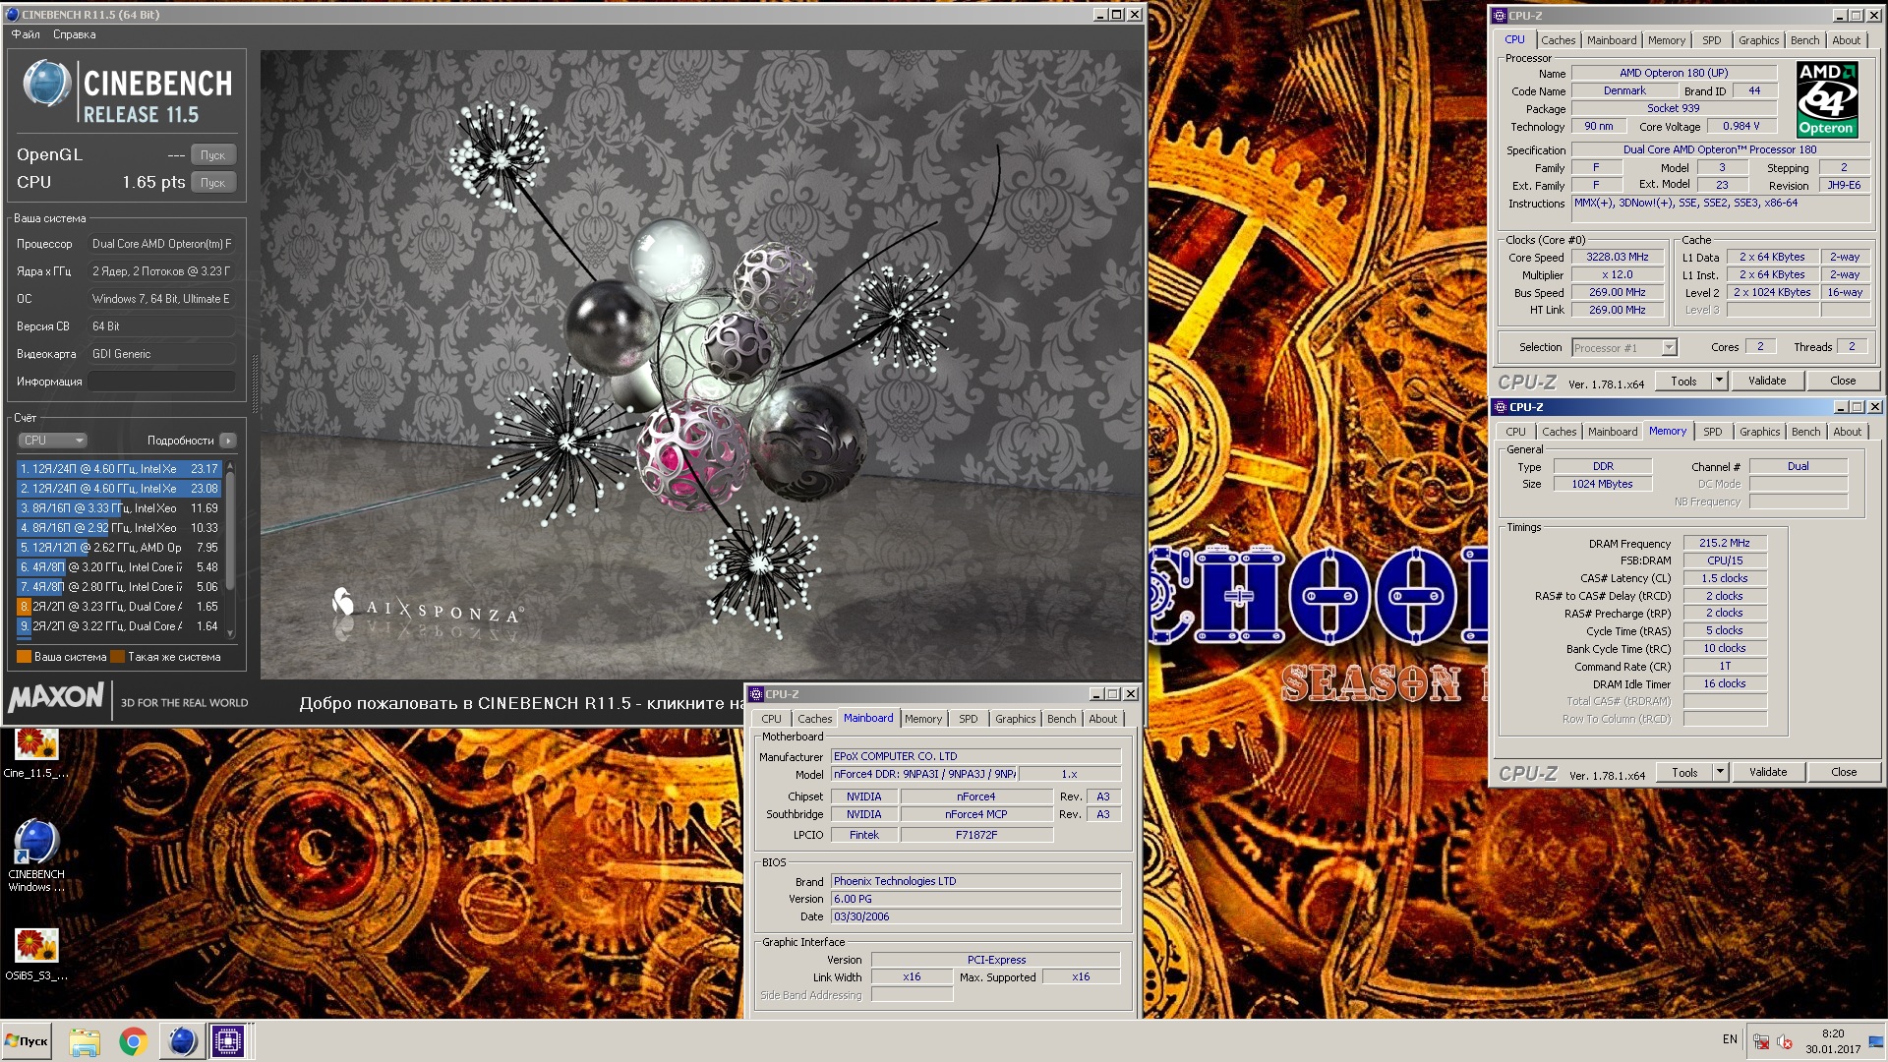Click the Информация input field
Viewport: 1888px width, 1062px height.
pyautogui.click(x=162, y=382)
